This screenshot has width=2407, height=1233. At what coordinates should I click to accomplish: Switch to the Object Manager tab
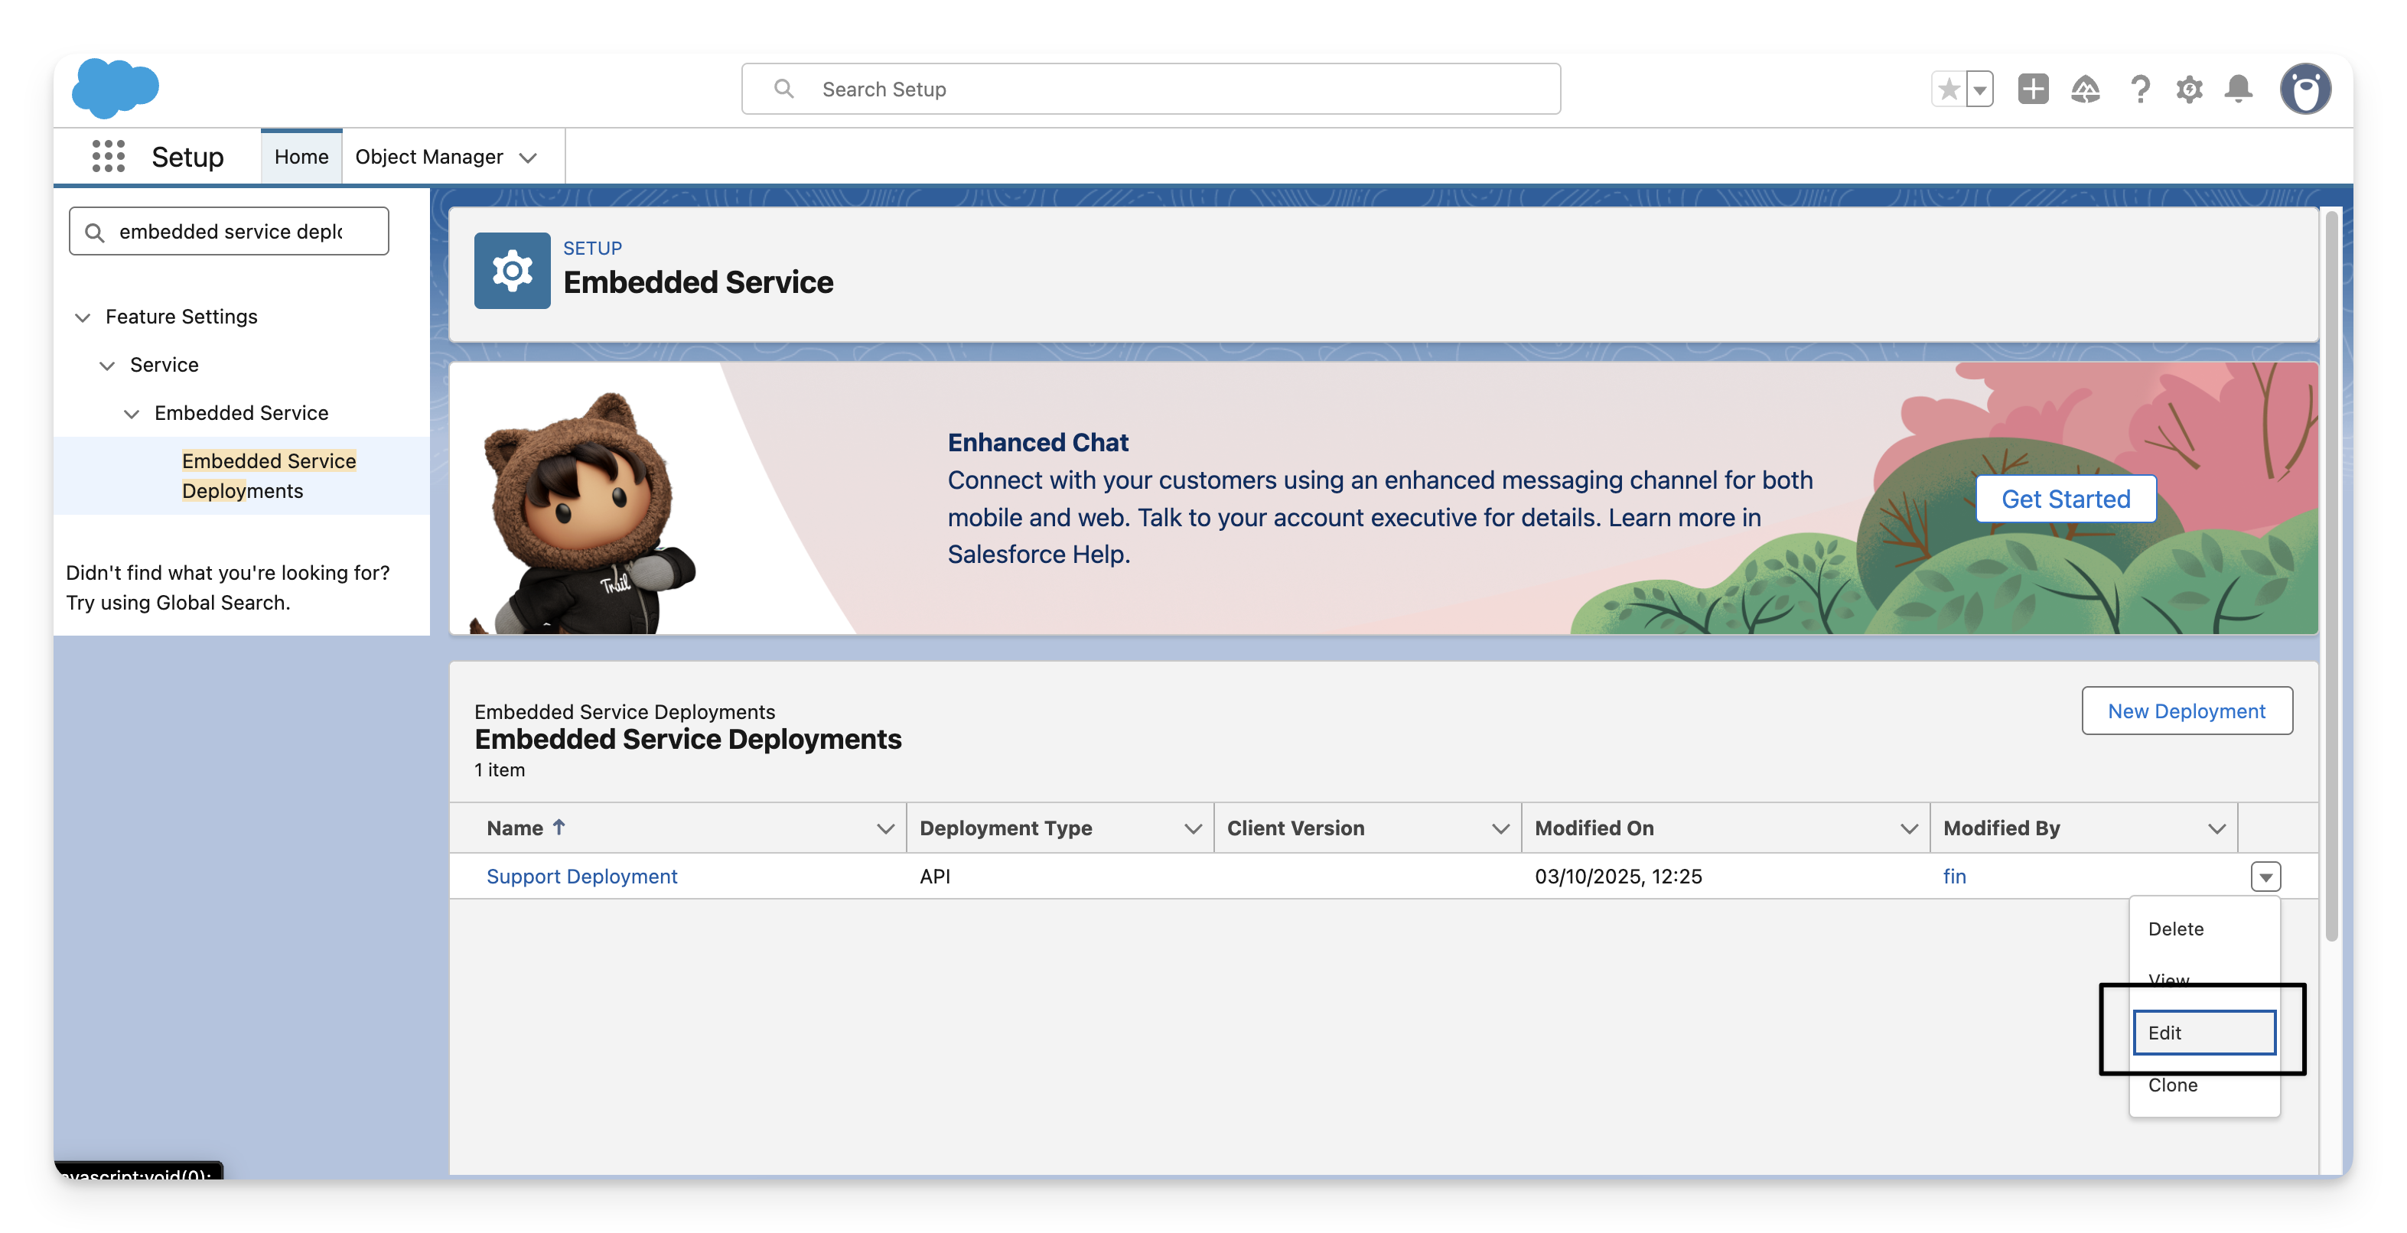429,157
